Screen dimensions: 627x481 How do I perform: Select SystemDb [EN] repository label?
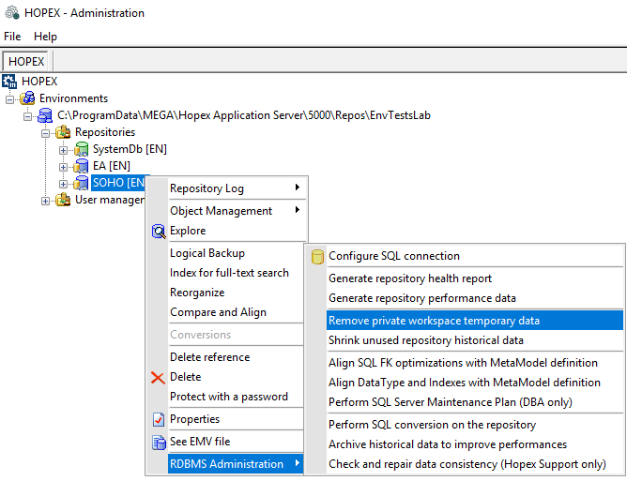point(130,149)
